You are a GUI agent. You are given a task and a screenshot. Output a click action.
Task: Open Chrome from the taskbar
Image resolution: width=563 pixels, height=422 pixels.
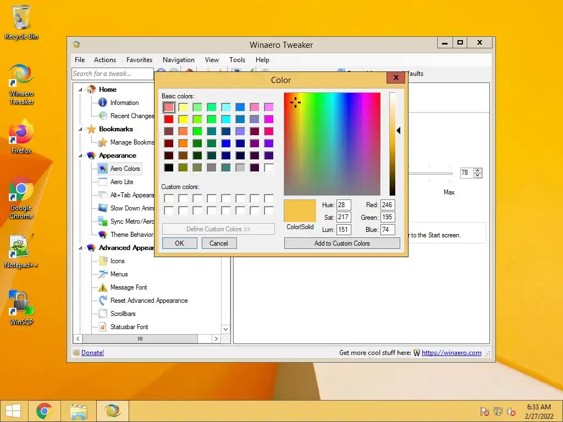(x=44, y=411)
